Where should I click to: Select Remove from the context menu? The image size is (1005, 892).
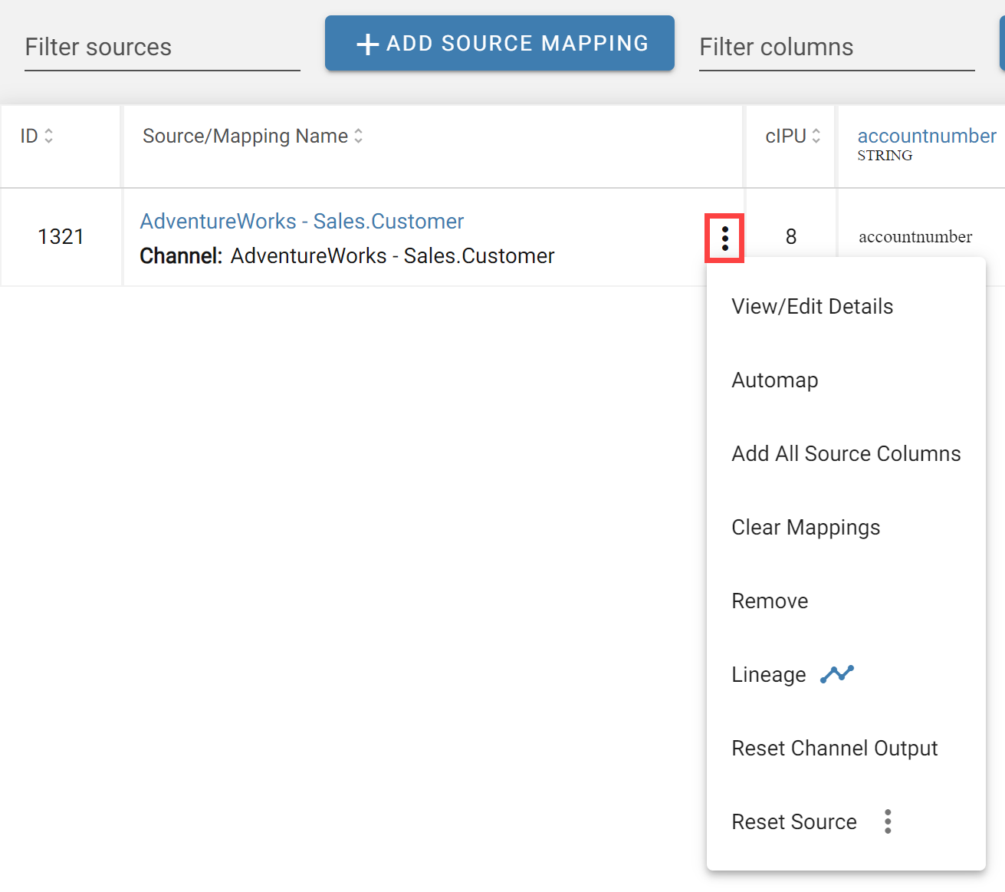click(770, 601)
